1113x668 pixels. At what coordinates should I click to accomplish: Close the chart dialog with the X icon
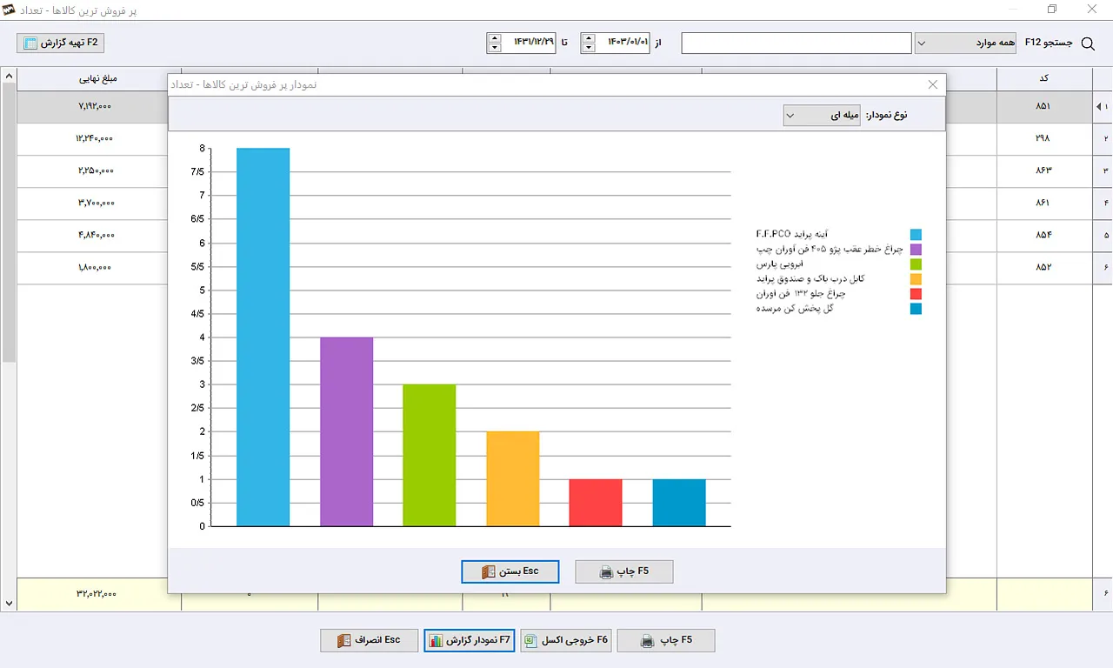[933, 84]
